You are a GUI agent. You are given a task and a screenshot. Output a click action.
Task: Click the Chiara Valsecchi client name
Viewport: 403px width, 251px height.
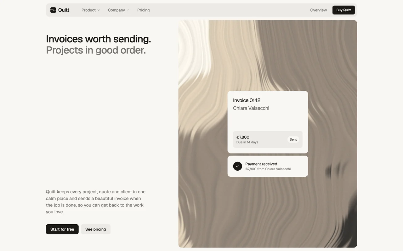tap(251, 108)
